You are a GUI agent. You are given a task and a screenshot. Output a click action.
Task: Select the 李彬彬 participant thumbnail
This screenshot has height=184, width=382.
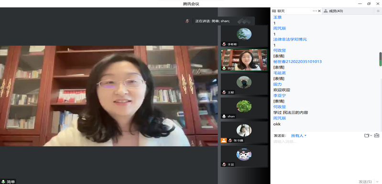[244, 36]
